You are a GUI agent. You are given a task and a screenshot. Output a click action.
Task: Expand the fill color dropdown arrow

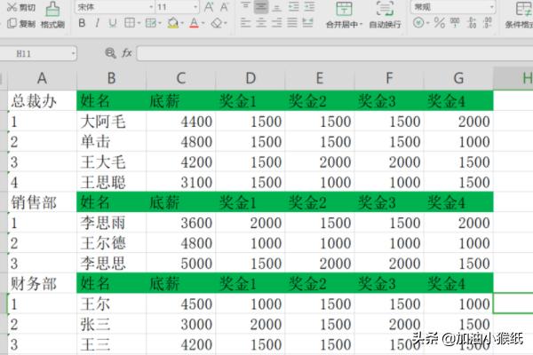tap(182, 23)
